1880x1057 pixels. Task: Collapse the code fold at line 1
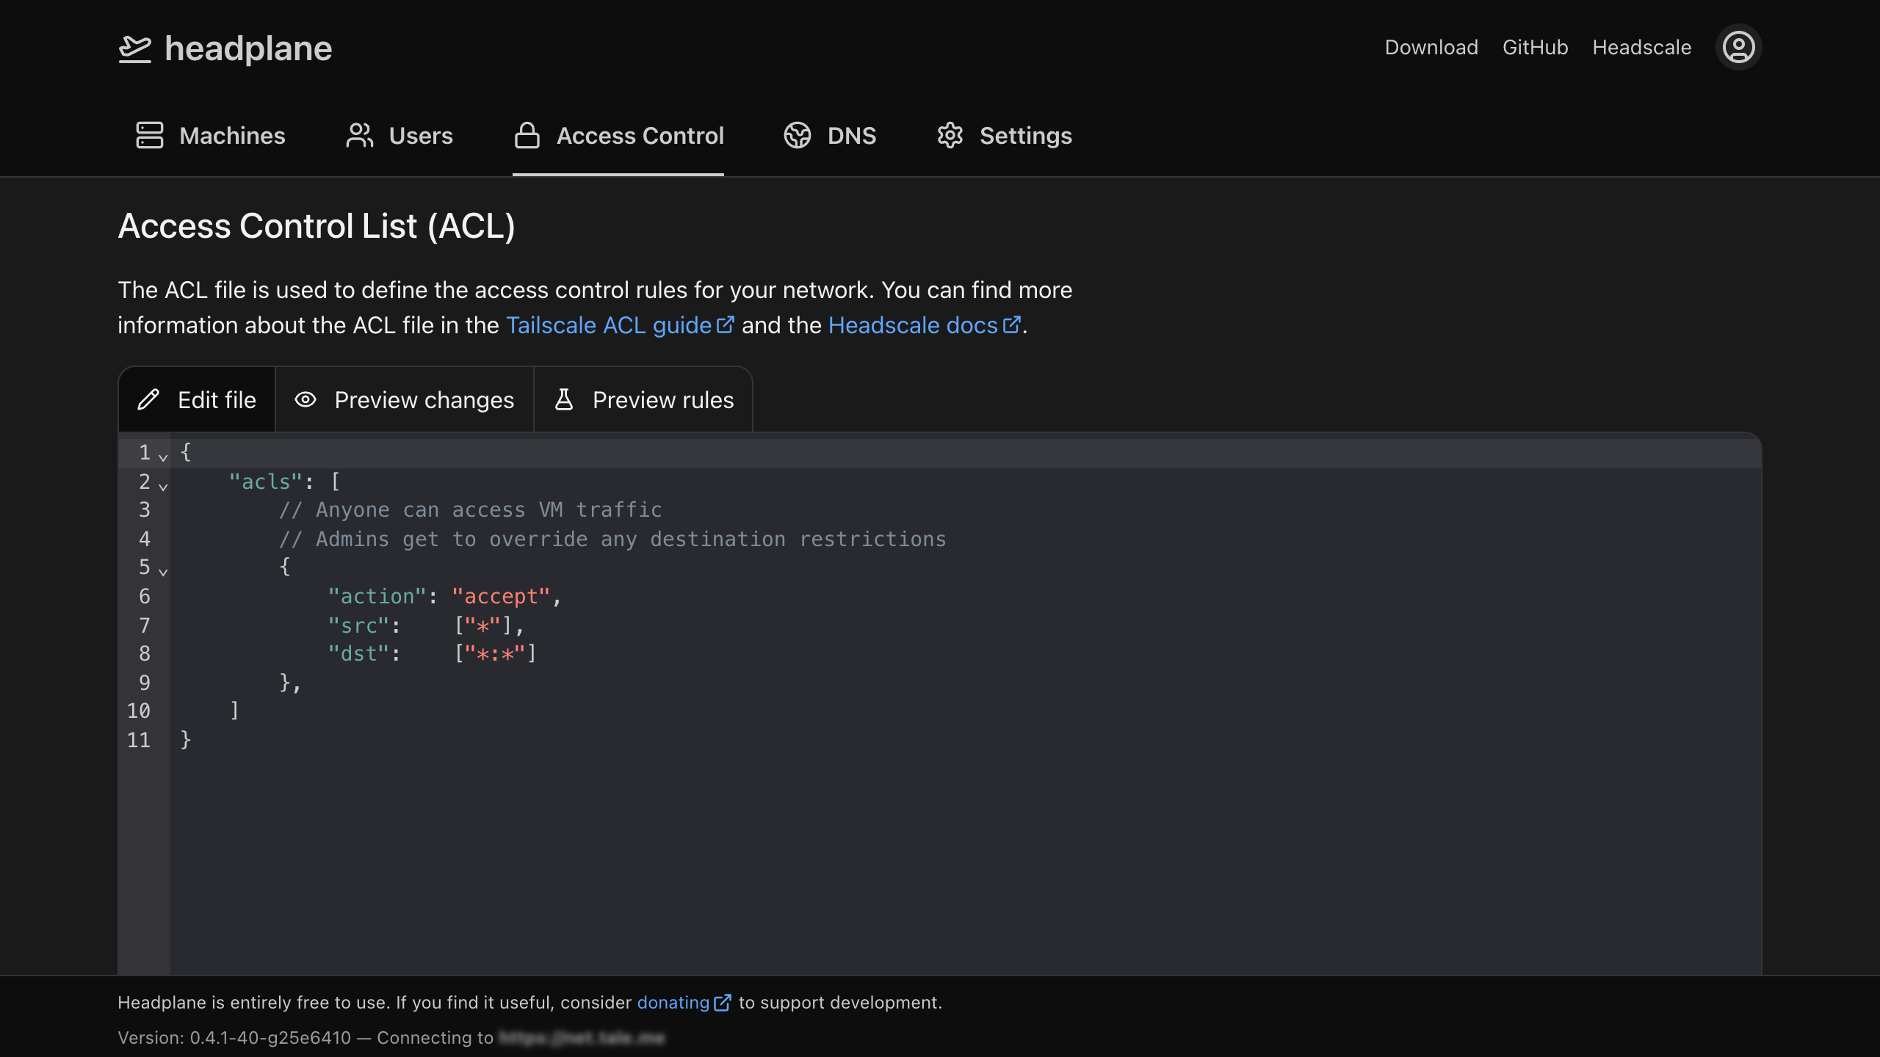coord(163,457)
